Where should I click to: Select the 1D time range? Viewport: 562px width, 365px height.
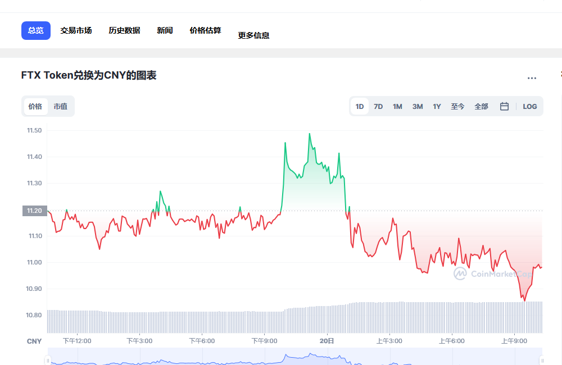(360, 106)
